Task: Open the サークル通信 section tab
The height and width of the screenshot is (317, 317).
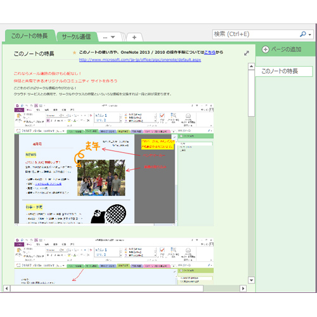Action: coord(76,37)
